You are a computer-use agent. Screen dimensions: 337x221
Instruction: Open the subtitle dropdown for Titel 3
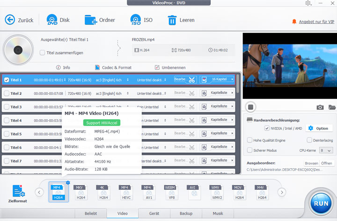pos(165,107)
